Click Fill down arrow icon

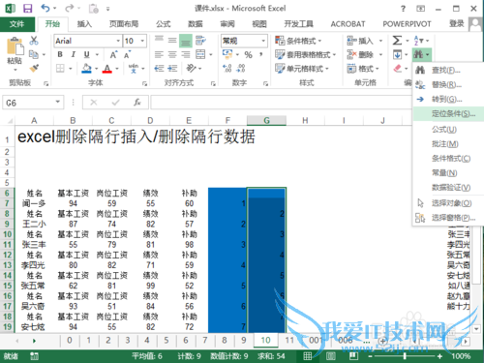[397, 54]
